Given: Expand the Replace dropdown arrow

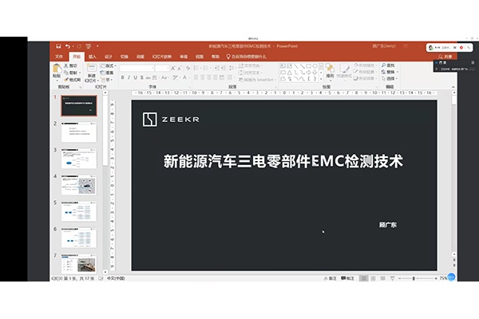Looking at the screenshot, I should pyautogui.click(x=397, y=72).
